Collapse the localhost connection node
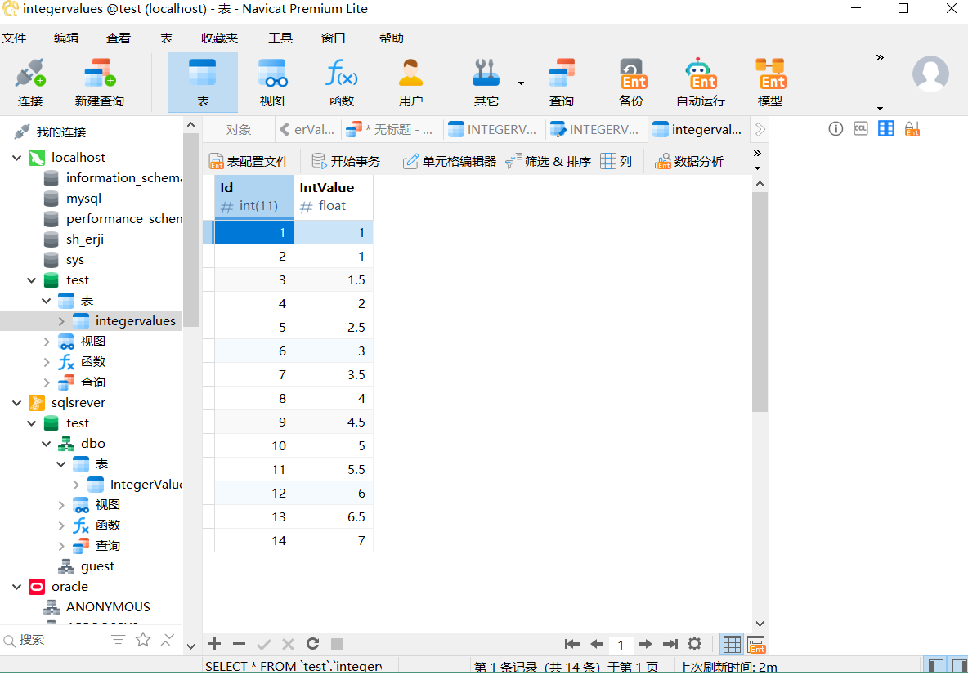Image resolution: width=968 pixels, height=675 pixels. (x=16, y=158)
